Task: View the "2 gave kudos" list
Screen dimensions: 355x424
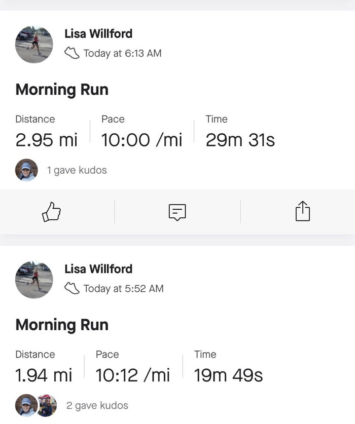Action: coord(97,405)
